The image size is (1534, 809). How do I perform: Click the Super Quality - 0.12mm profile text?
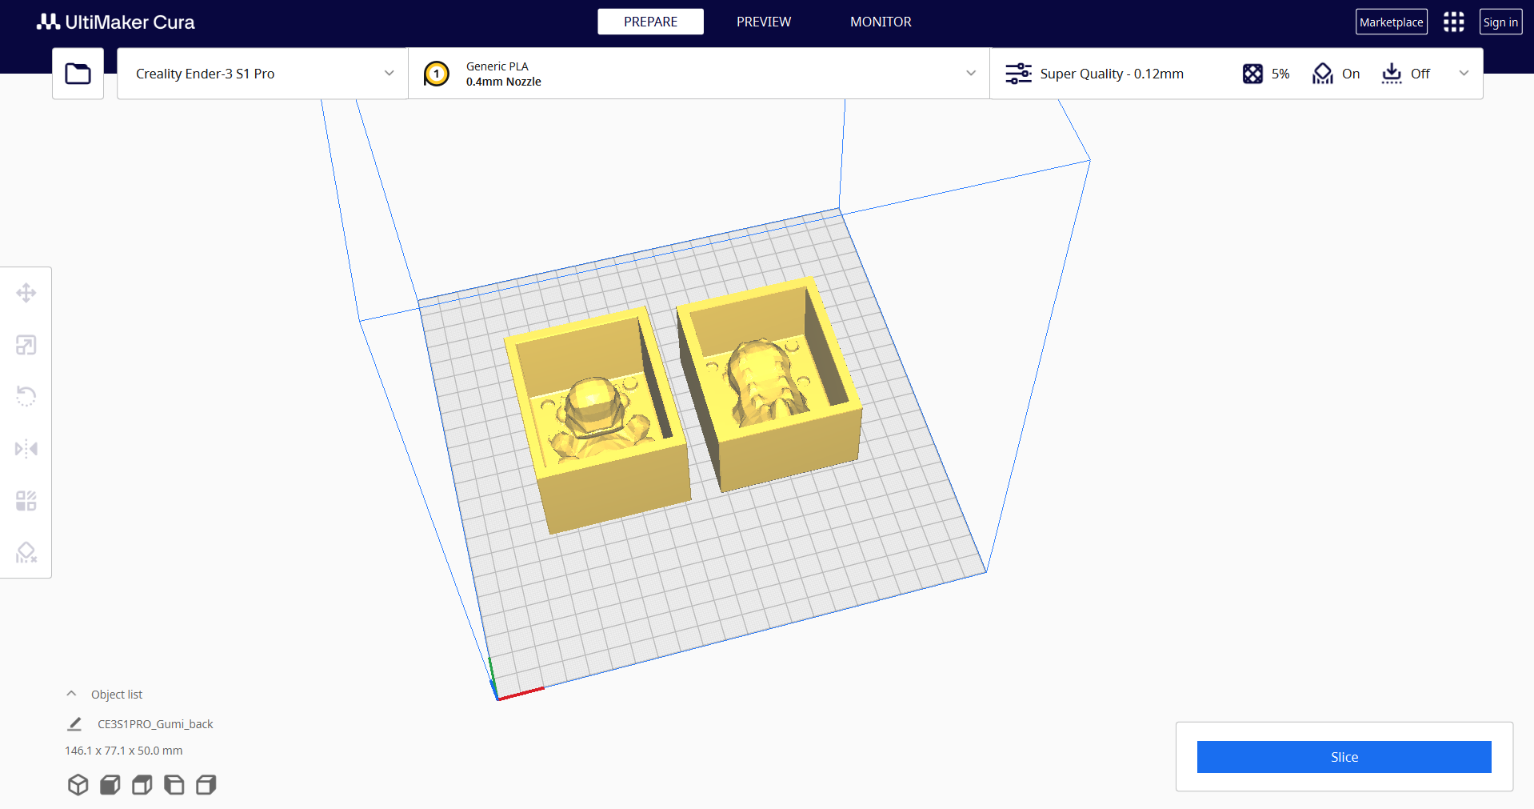coord(1112,74)
